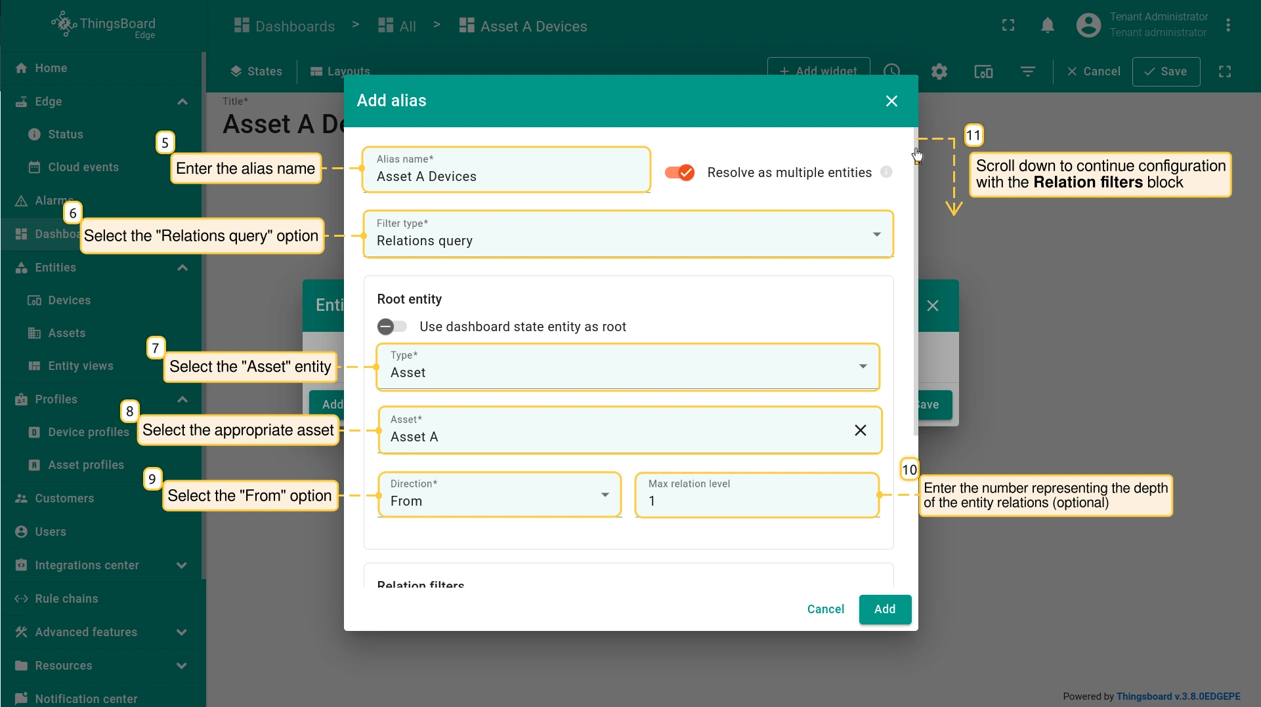The width and height of the screenshot is (1261, 707).
Task: Open the filters icon in toolbar
Action: click(1027, 71)
